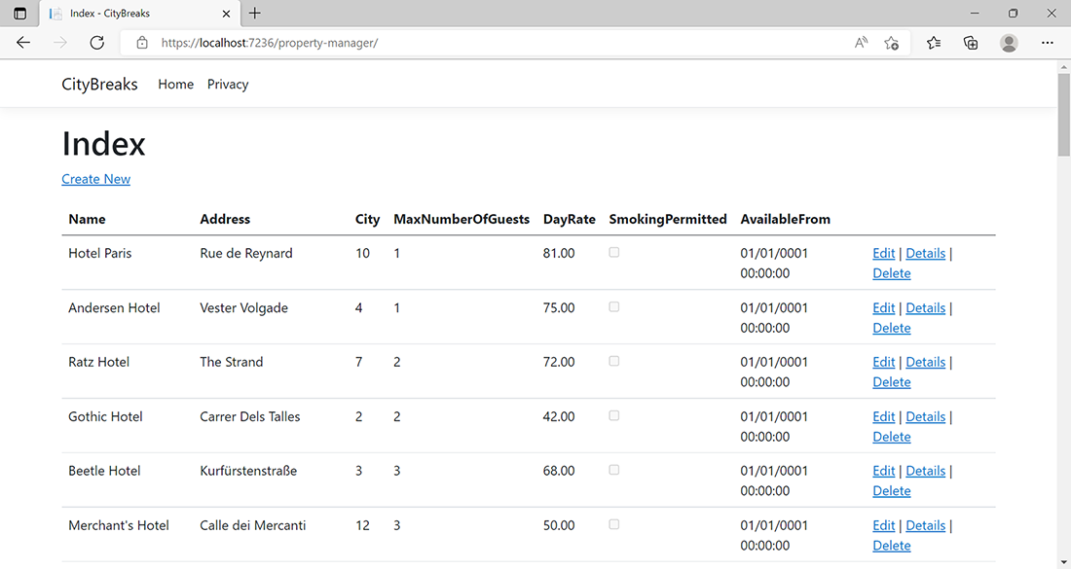Open the tab actions menu icon
This screenshot has width=1071, height=569.
(19, 13)
